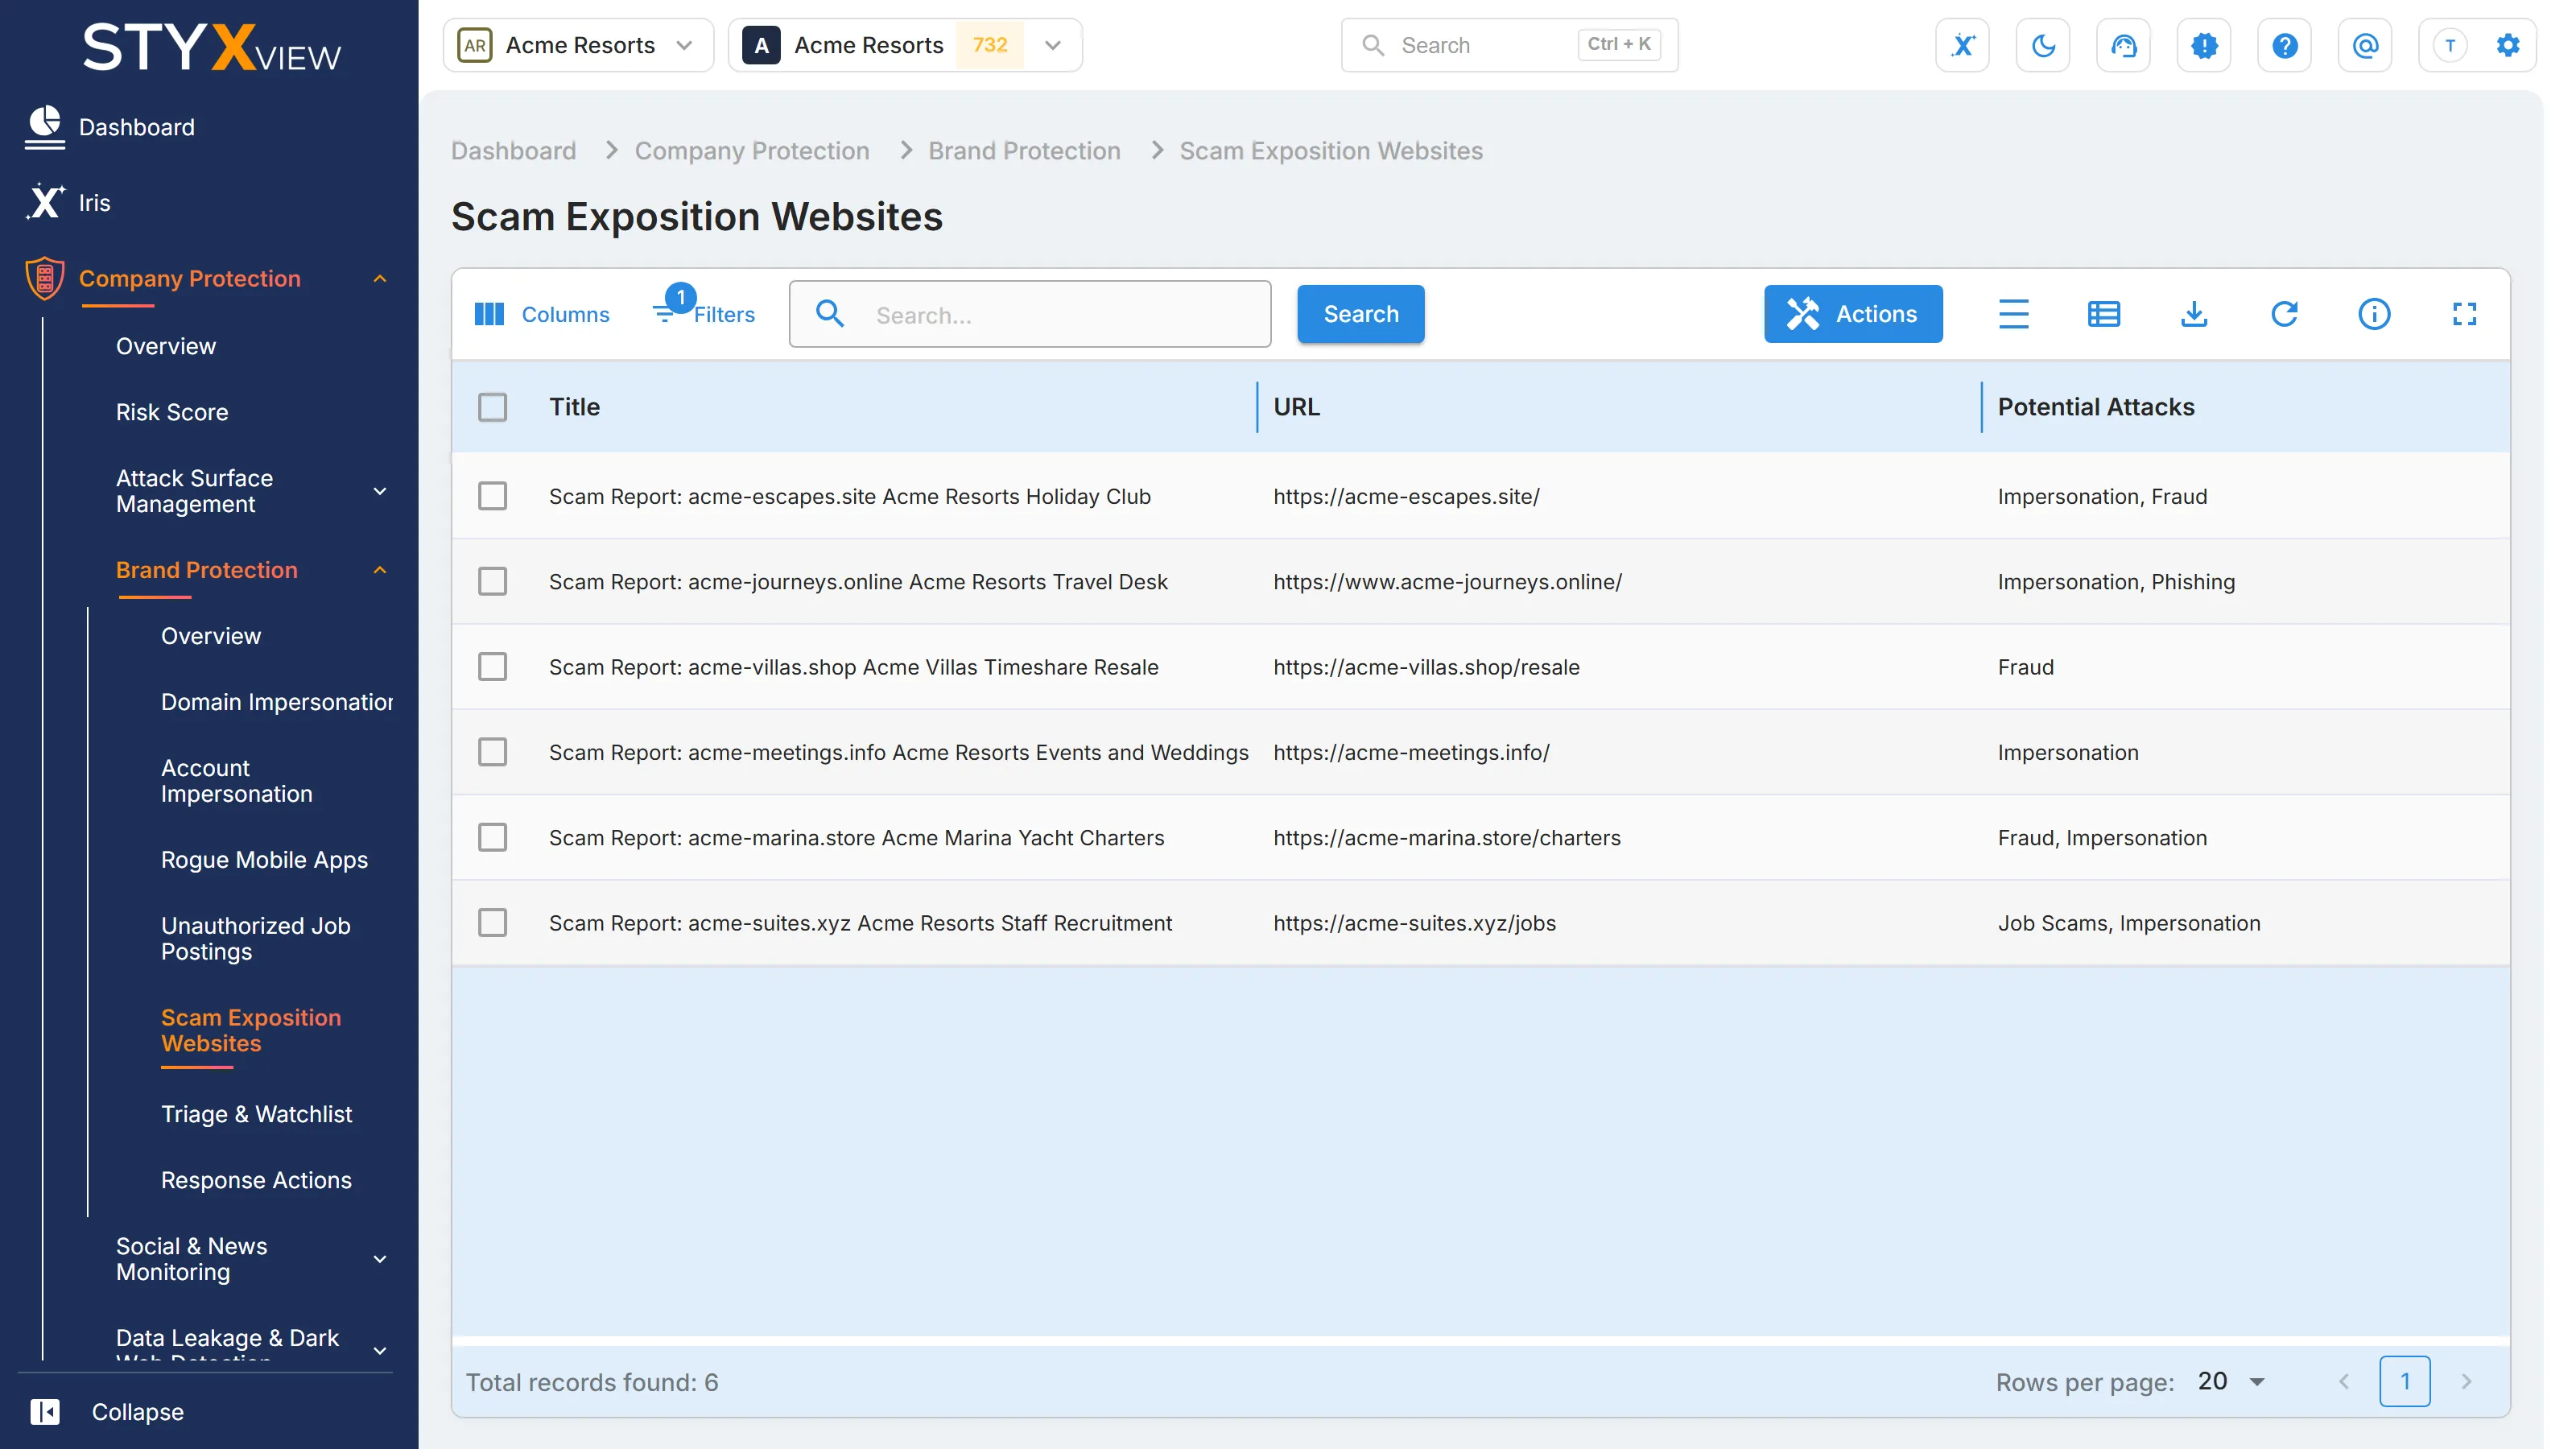Image resolution: width=2576 pixels, height=1449 pixels.
Task: Open the Acme Resorts 732 asset dropdown
Action: pyautogui.click(x=905, y=45)
